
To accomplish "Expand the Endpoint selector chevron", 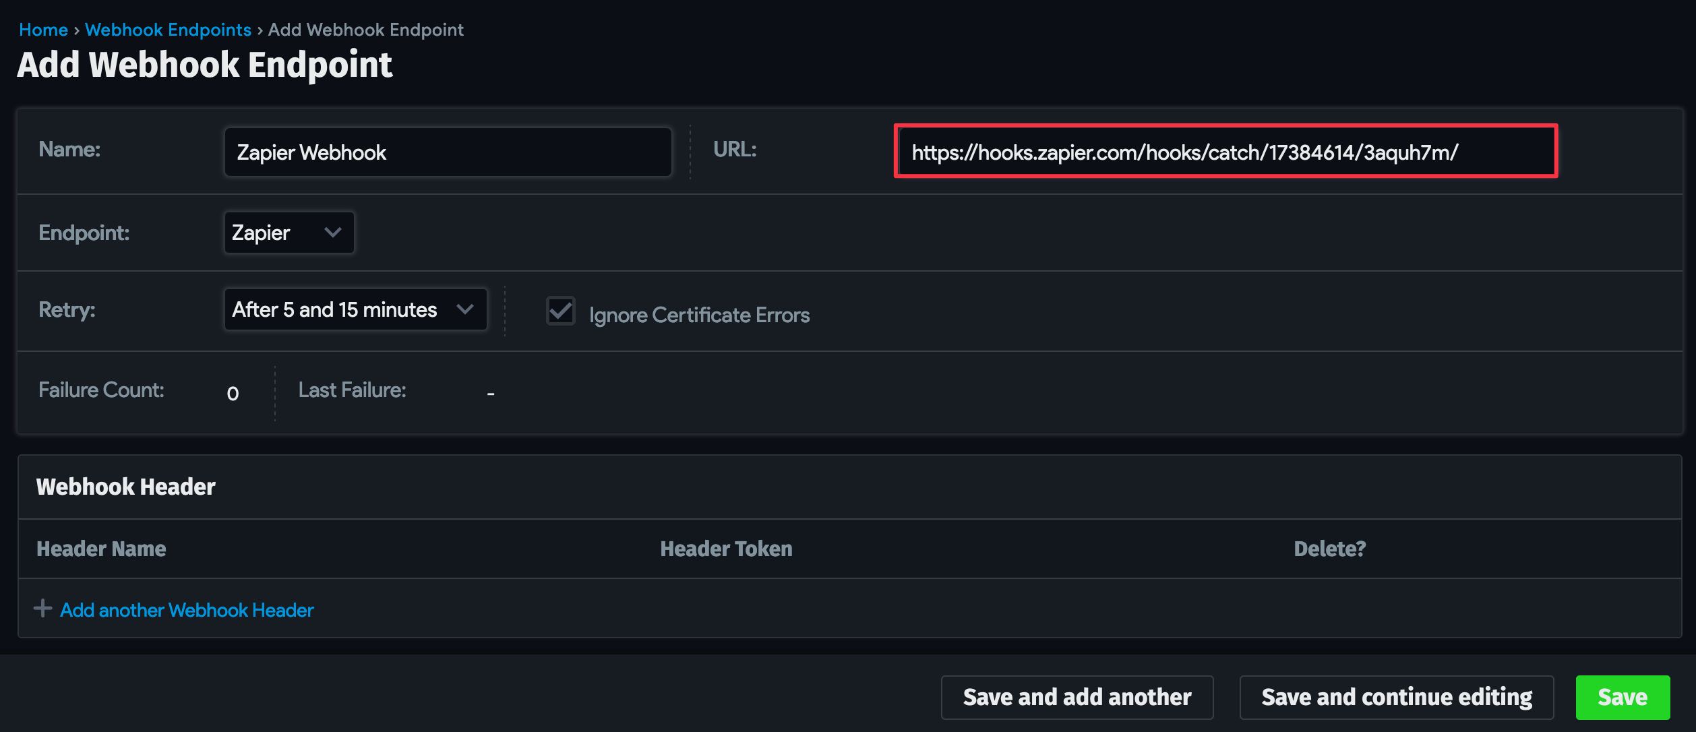I will [x=333, y=233].
